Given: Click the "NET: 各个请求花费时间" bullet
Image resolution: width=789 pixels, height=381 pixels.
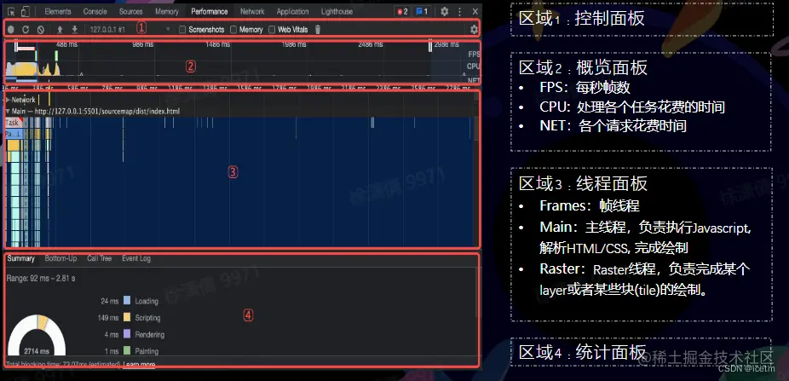Looking at the screenshot, I should point(613,126).
